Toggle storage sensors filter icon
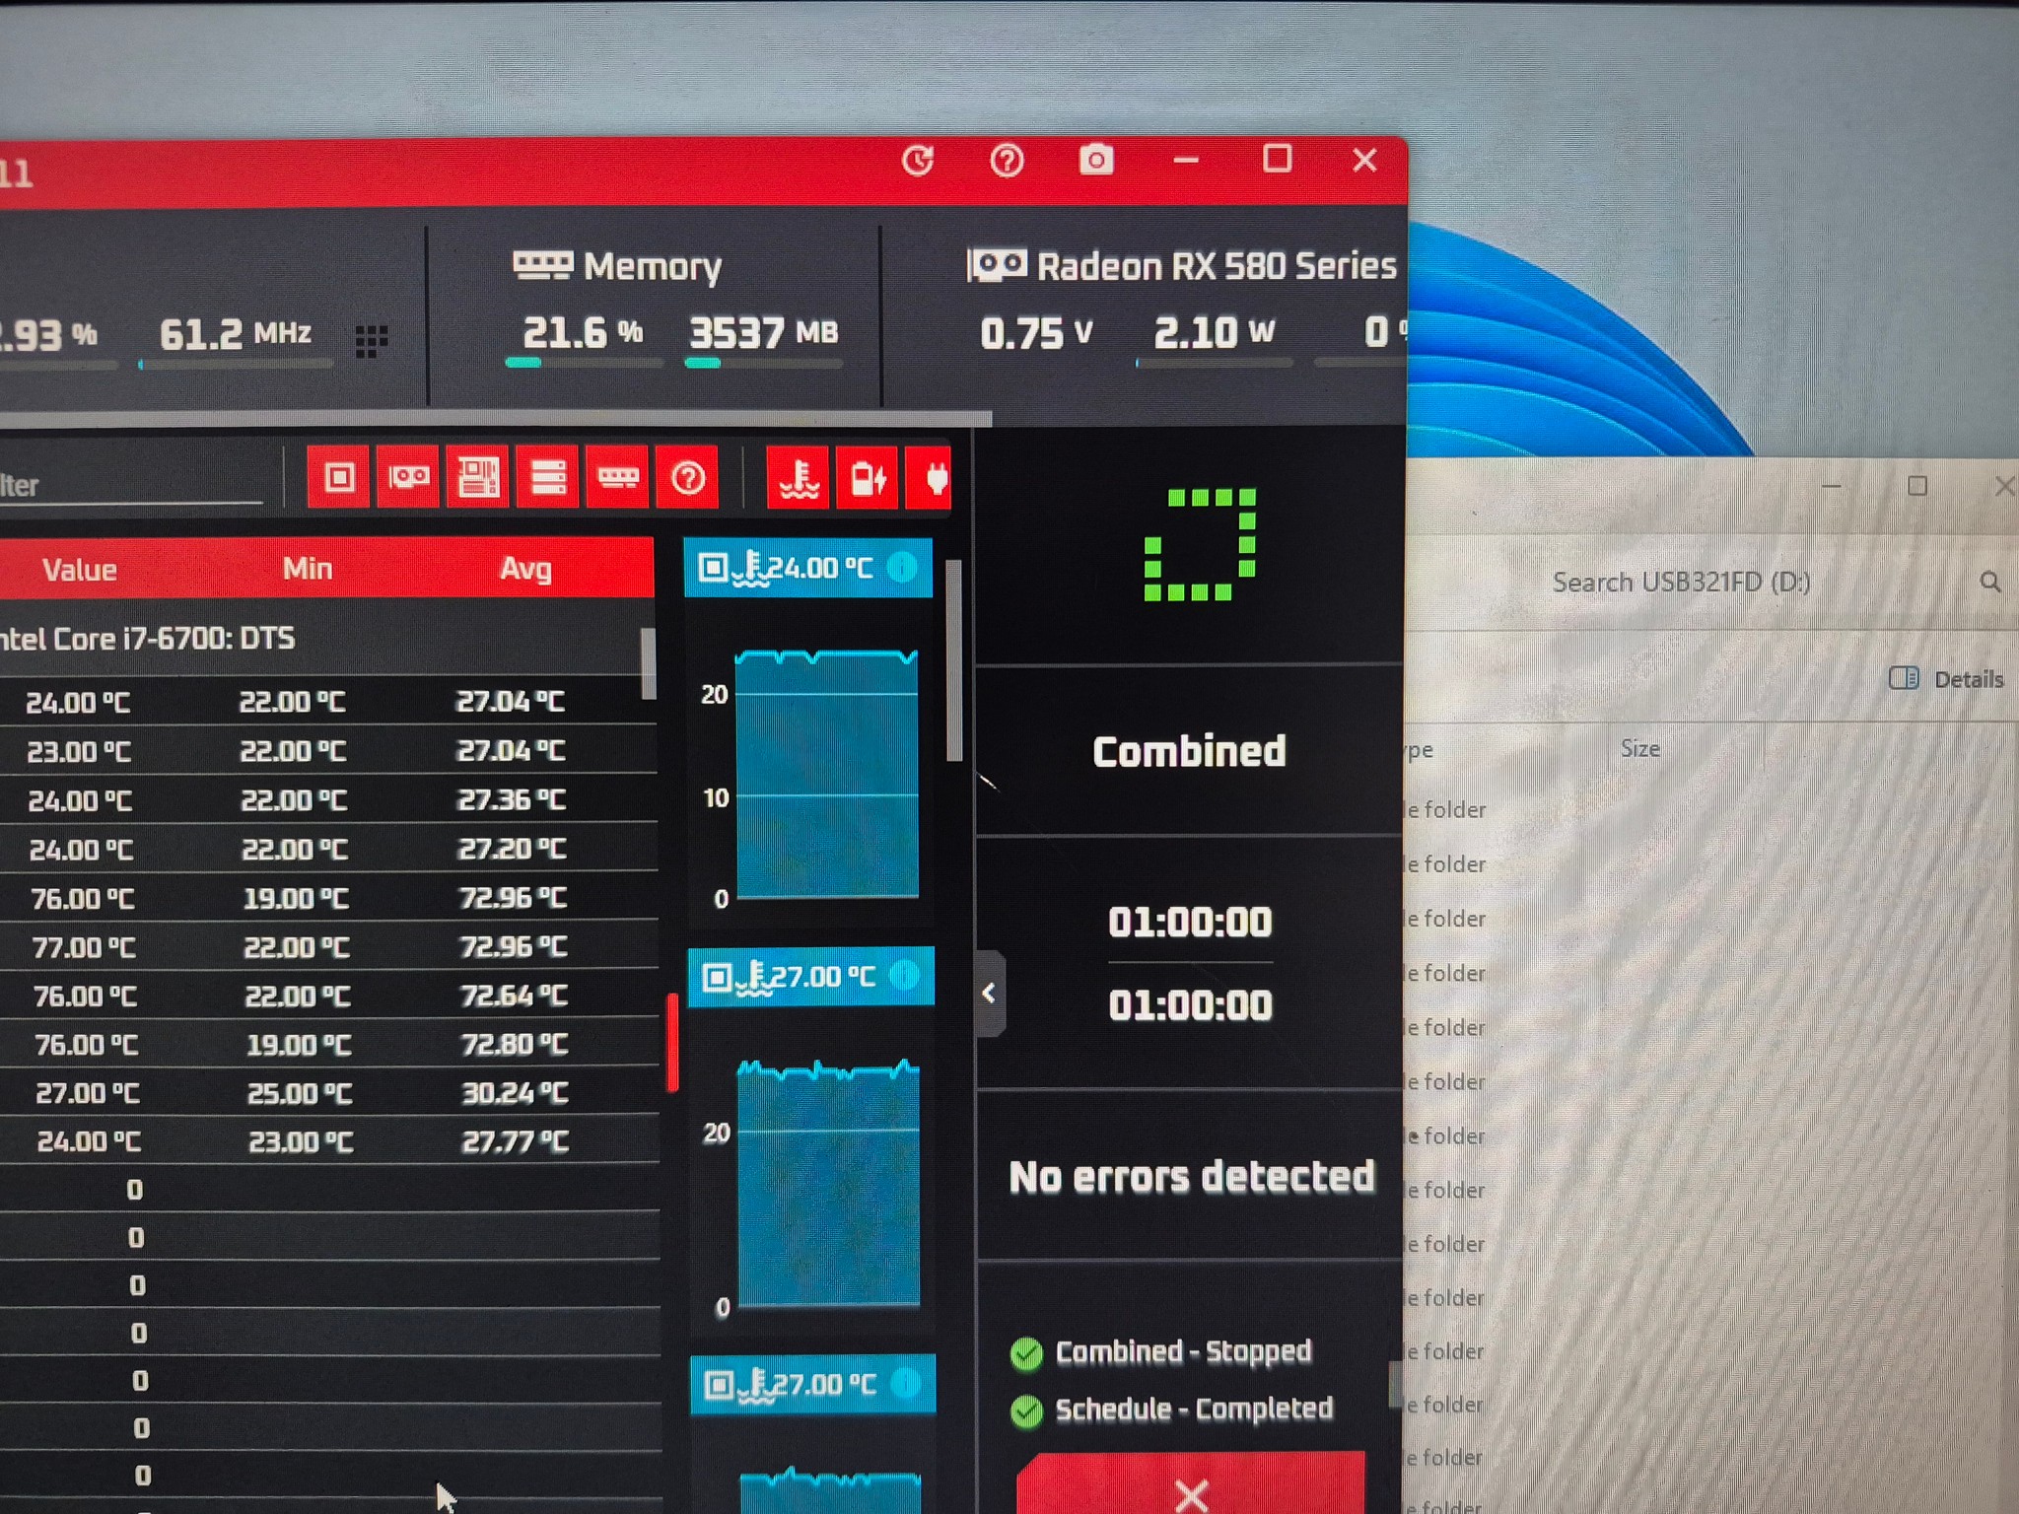The image size is (2019, 1514). coord(548,478)
